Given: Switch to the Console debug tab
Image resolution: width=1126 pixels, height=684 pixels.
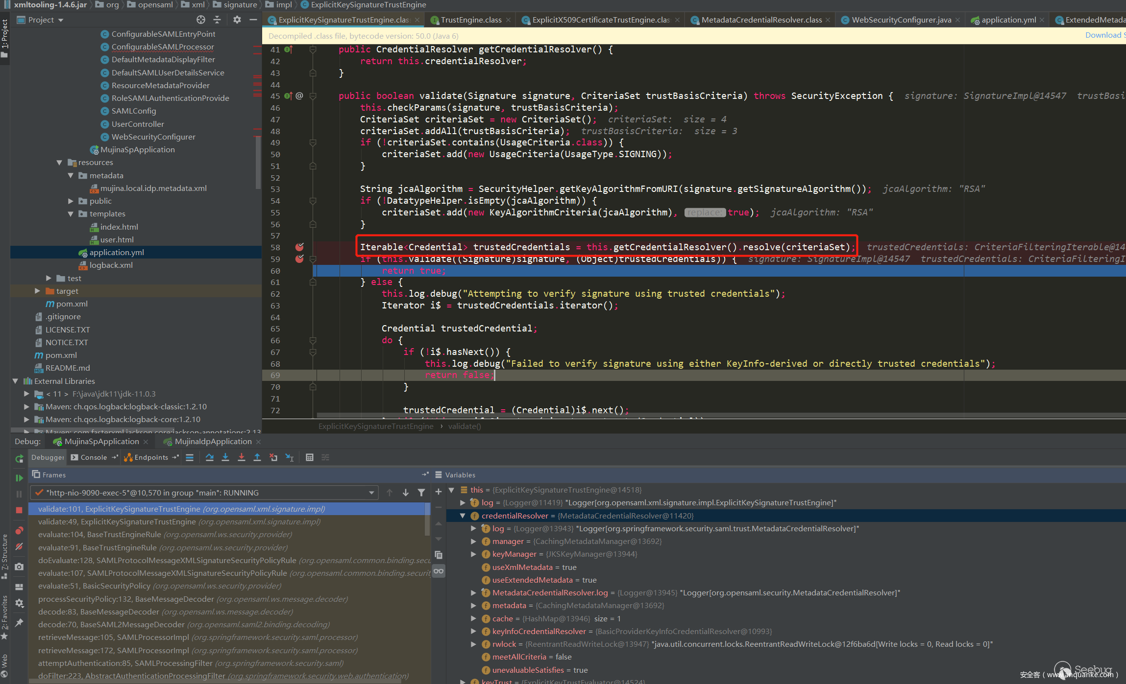Looking at the screenshot, I should [x=93, y=457].
